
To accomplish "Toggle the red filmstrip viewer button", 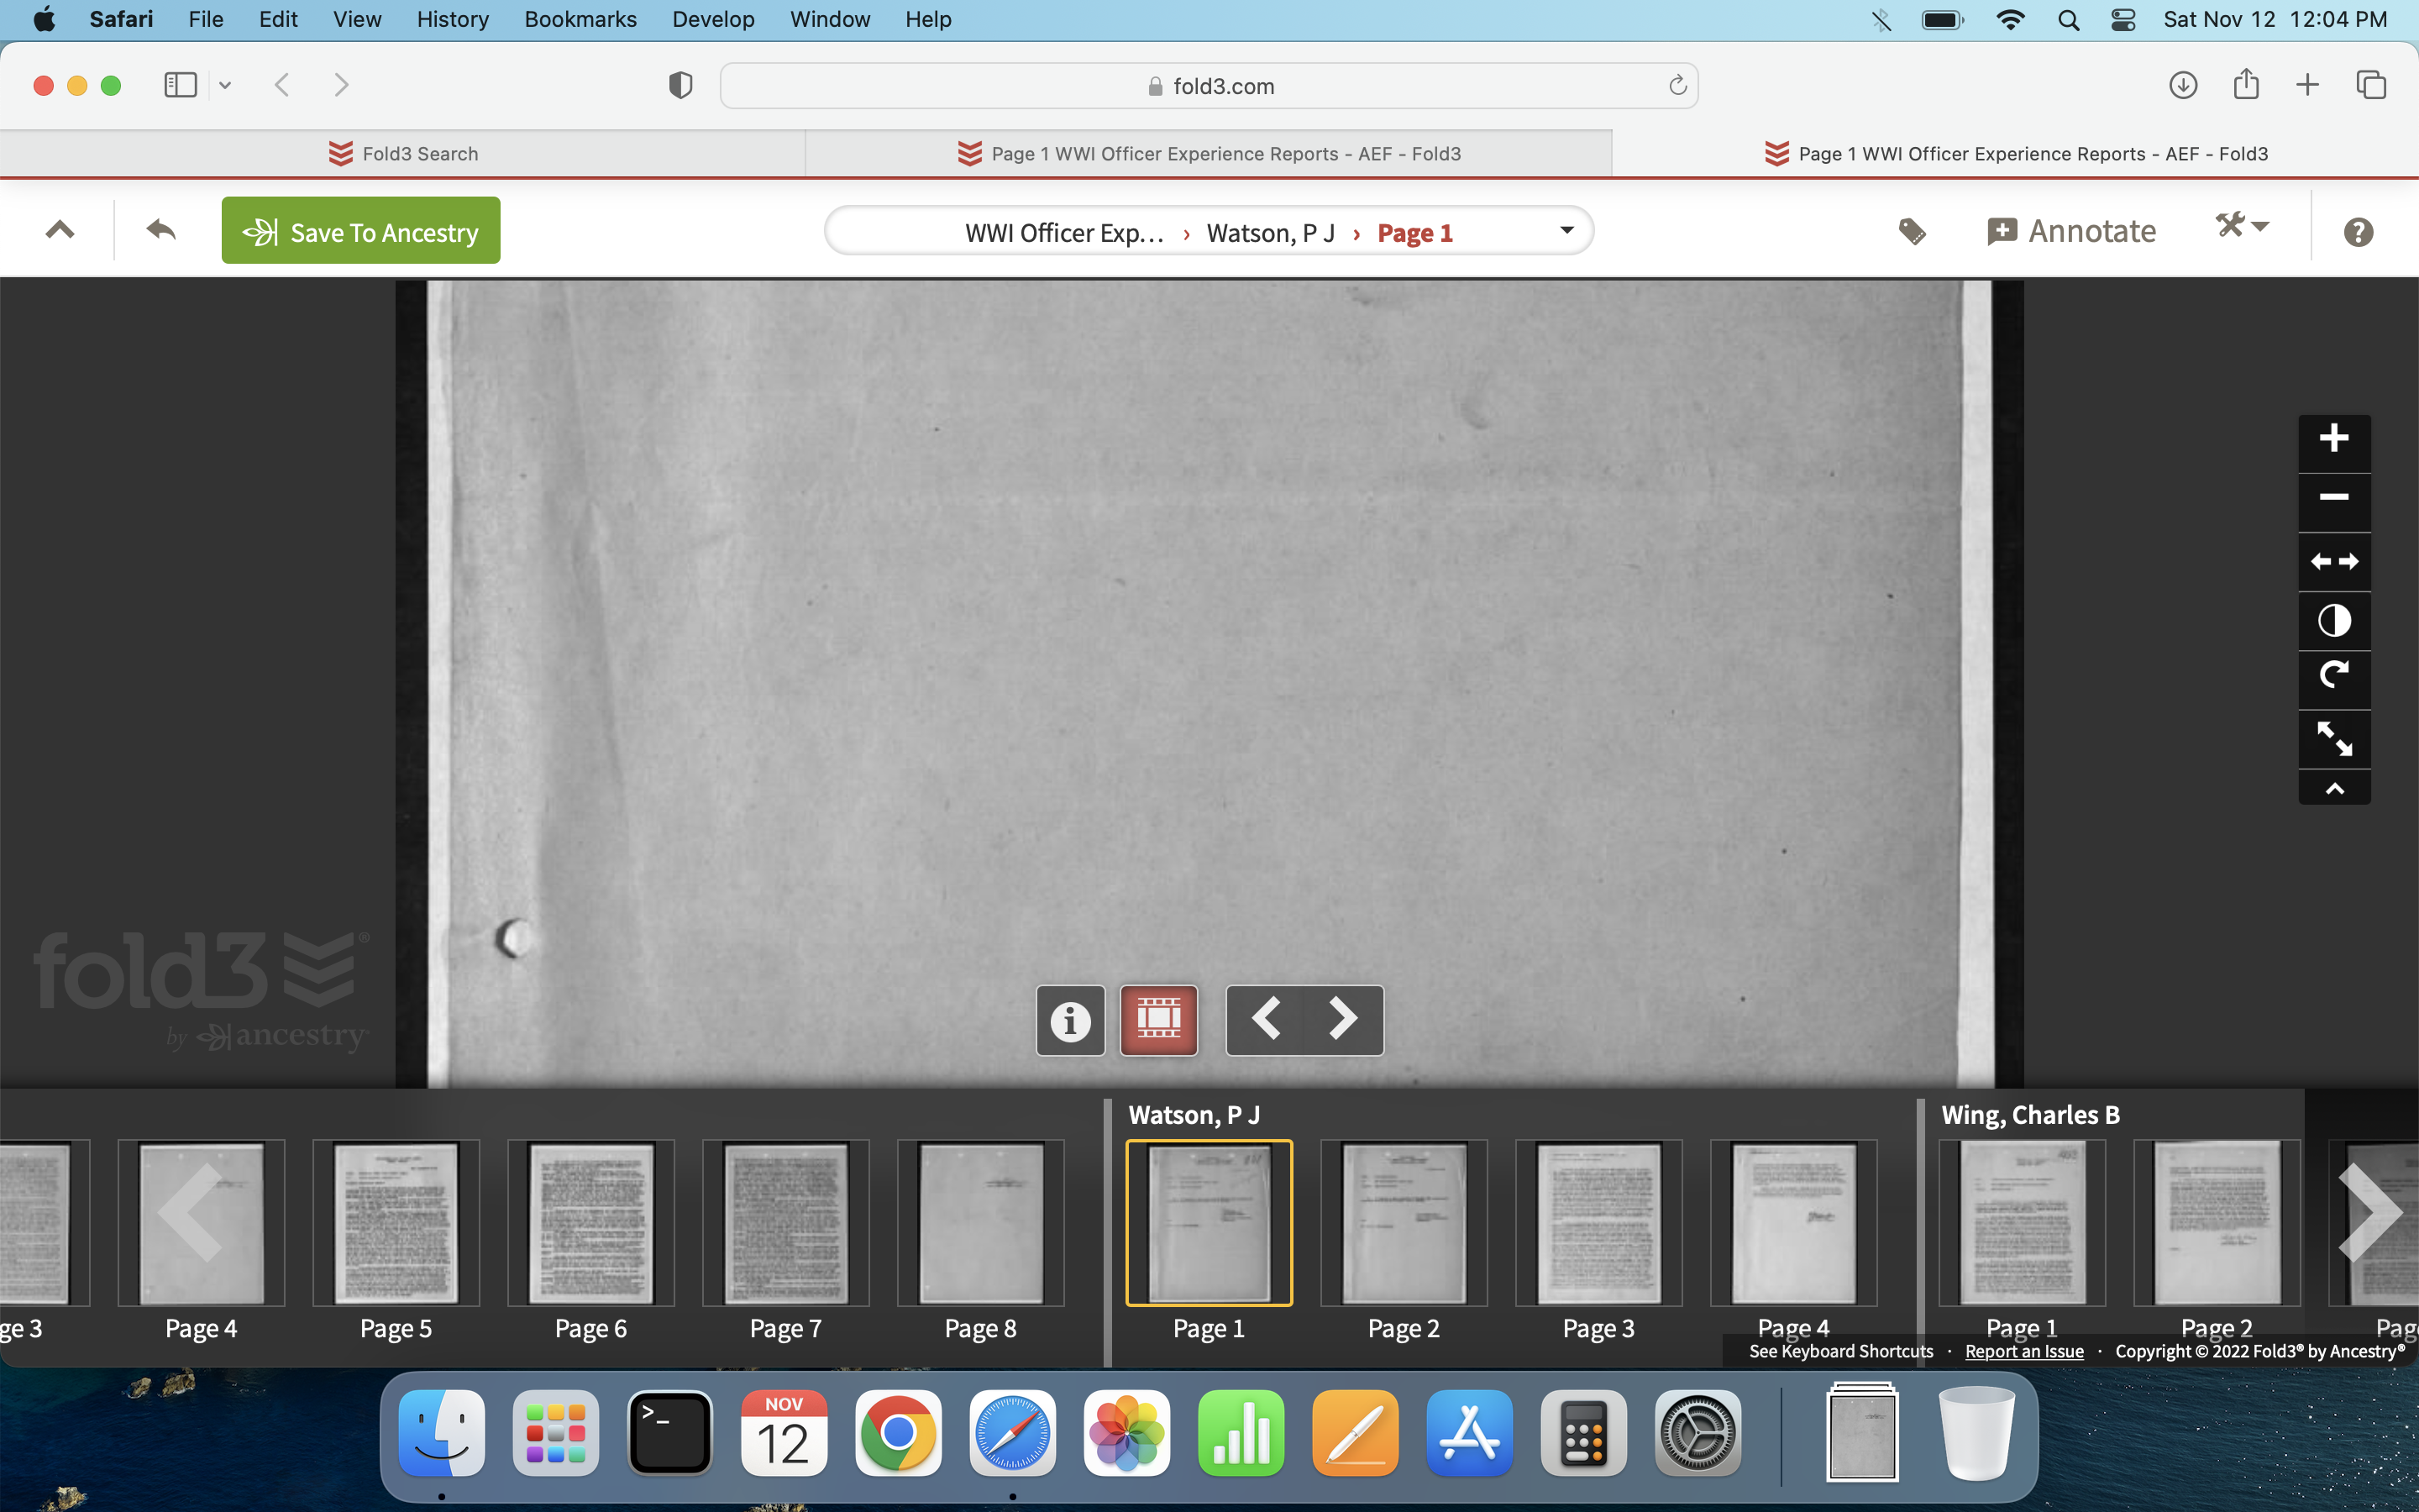I will tap(1158, 1020).
